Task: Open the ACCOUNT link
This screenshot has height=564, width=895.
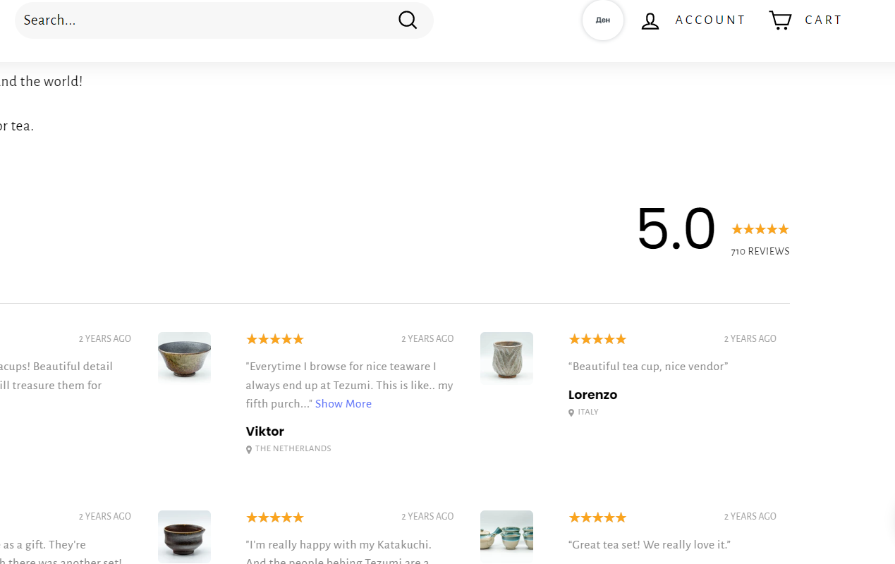Action: coord(710,20)
